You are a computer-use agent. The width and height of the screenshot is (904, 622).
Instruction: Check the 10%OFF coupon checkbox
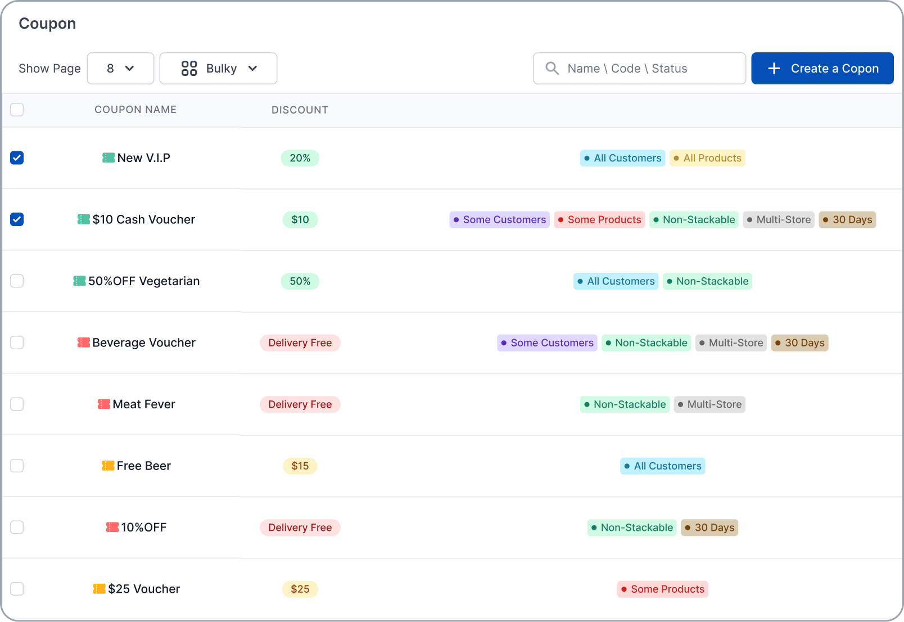click(17, 528)
